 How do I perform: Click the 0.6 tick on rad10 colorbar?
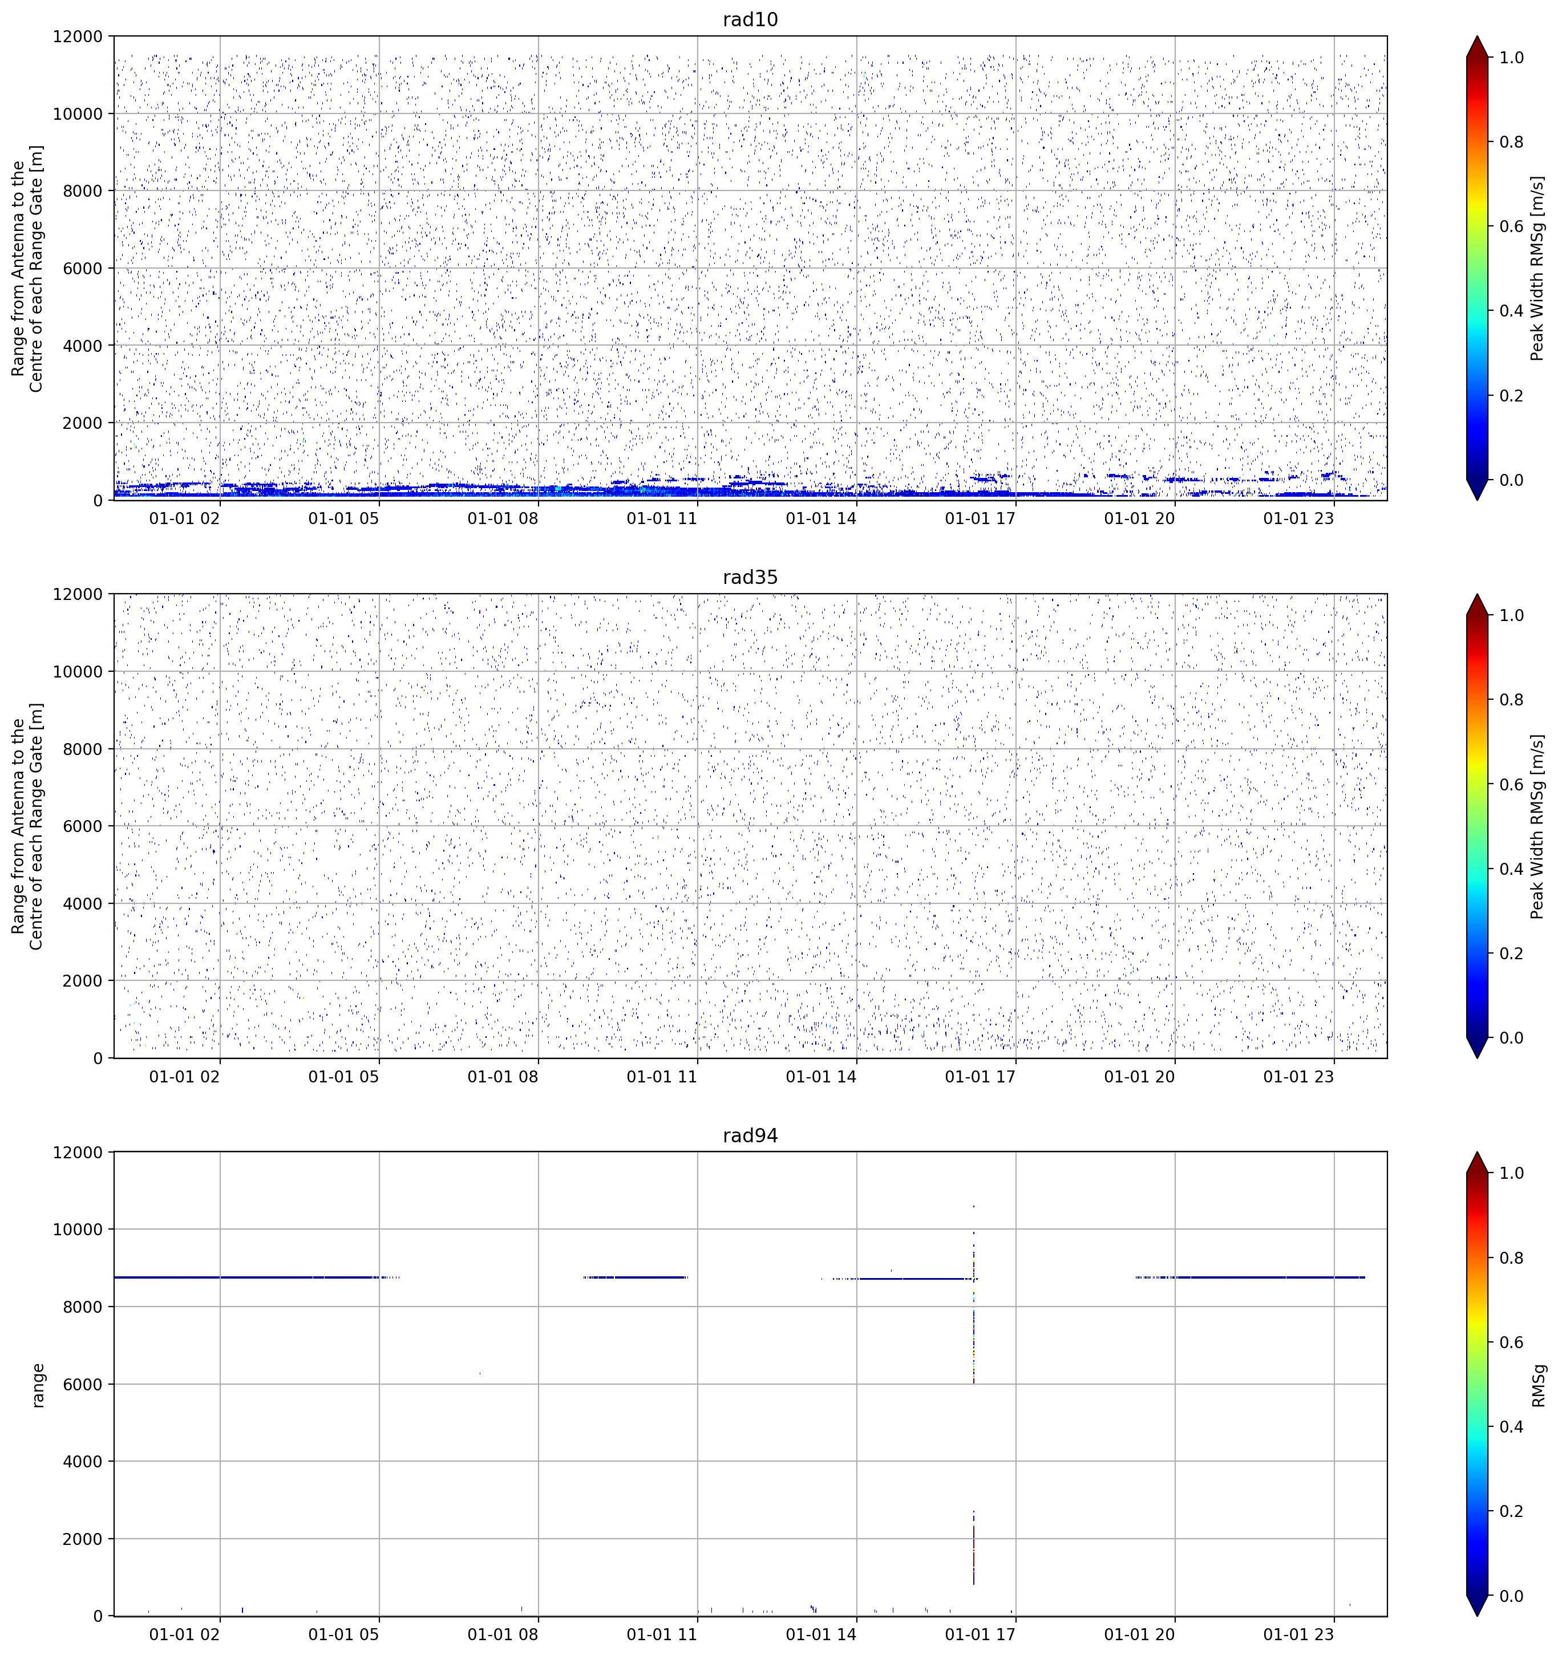point(1511,226)
